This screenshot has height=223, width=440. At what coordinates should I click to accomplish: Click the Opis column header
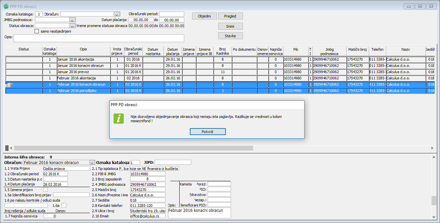click(x=83, y=51)
